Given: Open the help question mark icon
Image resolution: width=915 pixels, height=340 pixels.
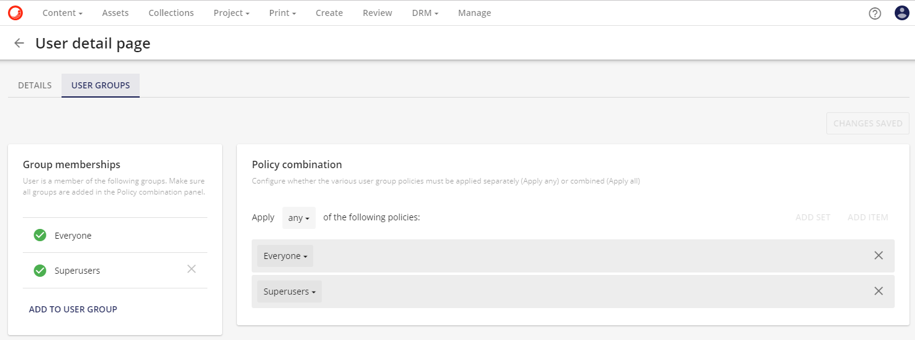Looking at the screenshot, I should [875, 13].
